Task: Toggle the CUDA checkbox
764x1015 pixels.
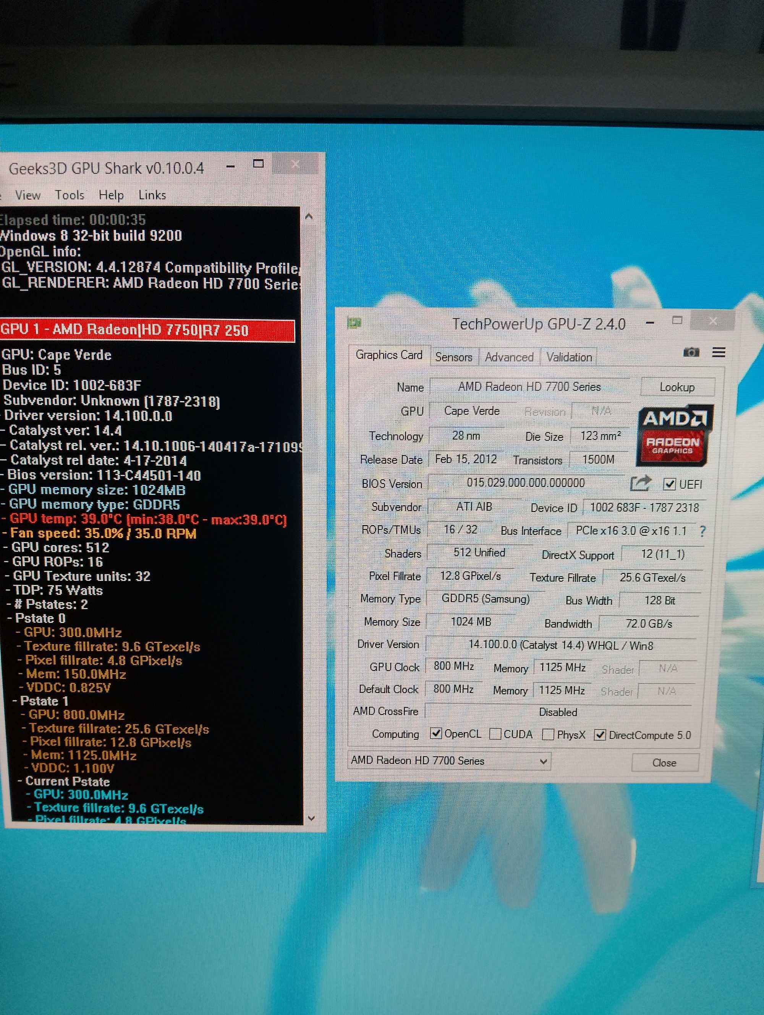Action: tap(495, 734)
